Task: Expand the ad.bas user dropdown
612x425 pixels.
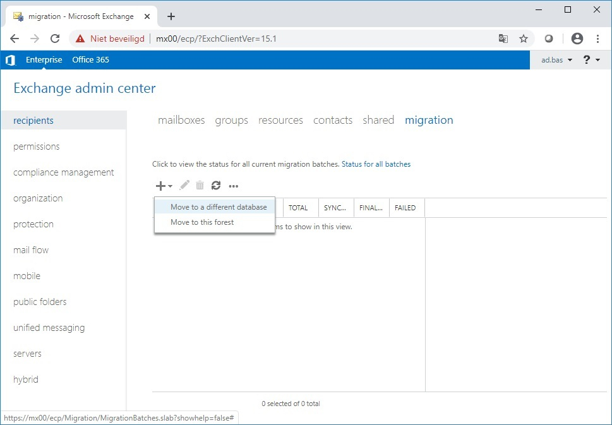Action: tap(556, 60)
